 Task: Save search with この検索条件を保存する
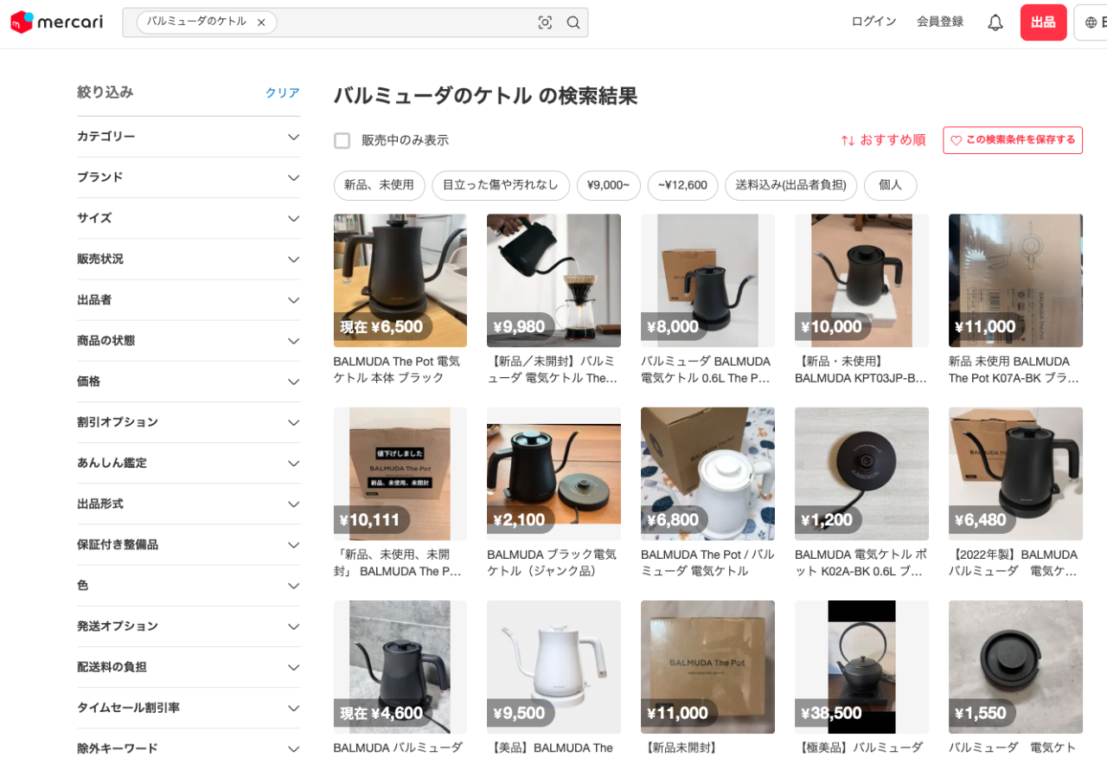pos(1013,140)
